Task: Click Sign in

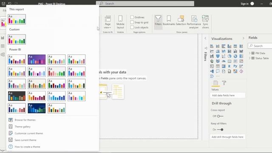Action: 244,4
